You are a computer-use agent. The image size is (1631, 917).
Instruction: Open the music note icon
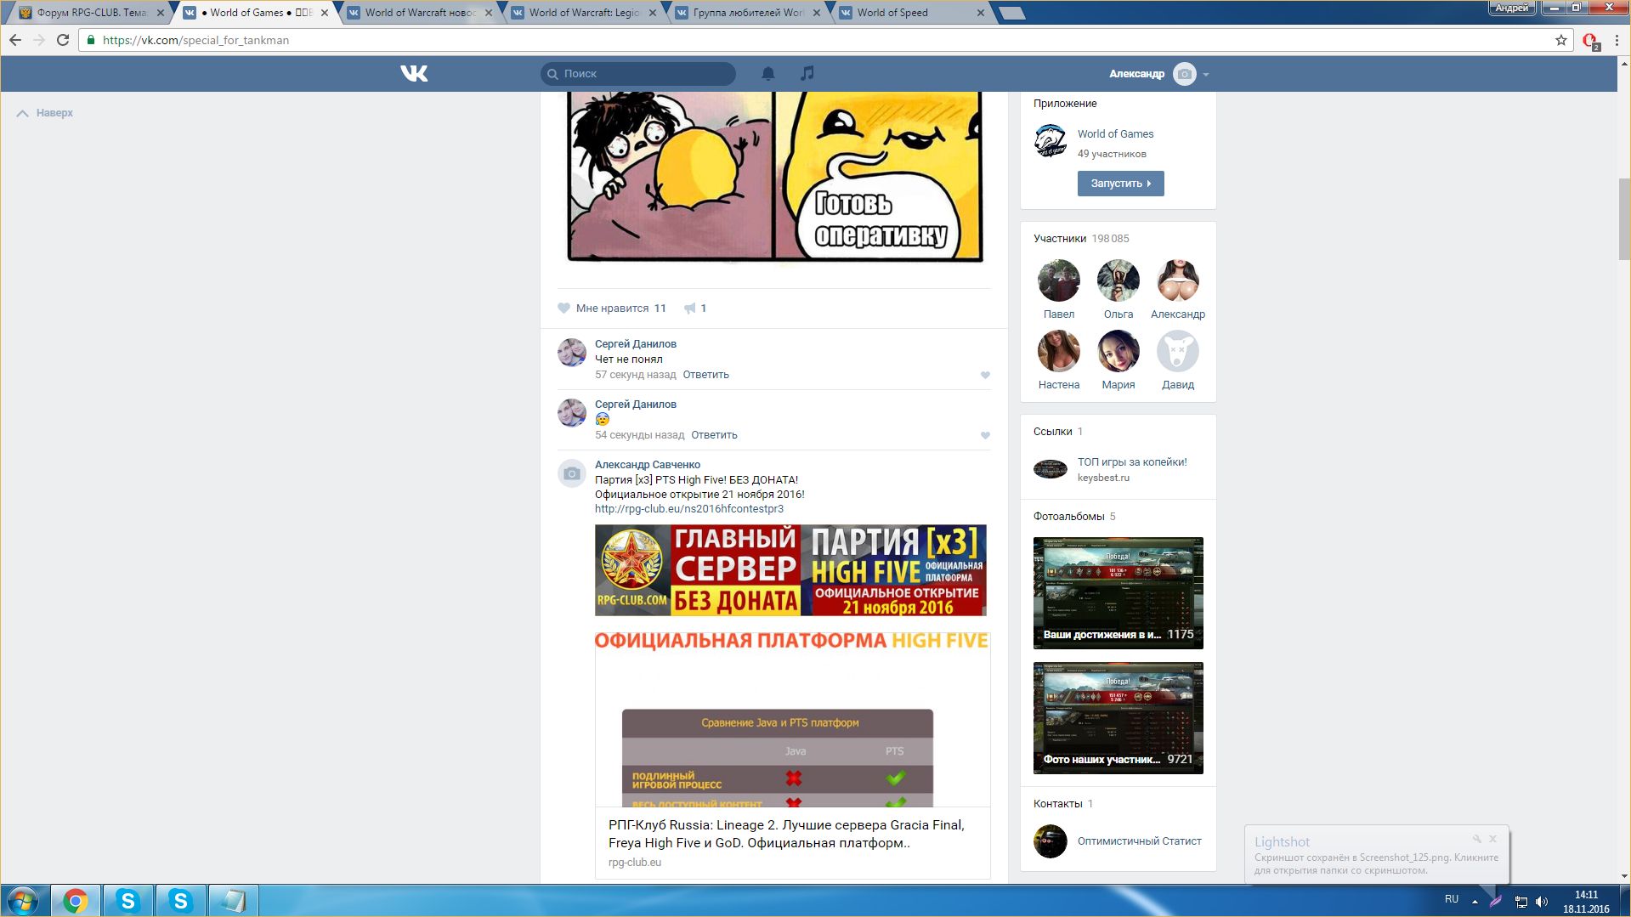[x=807, y=74]
